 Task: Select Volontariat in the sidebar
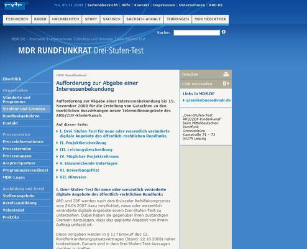click(14, 210)
